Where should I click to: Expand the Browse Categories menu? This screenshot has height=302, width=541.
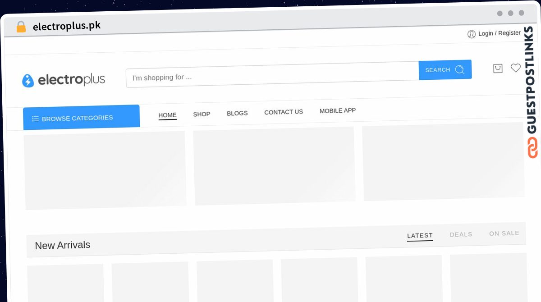[x=82, y=117]
